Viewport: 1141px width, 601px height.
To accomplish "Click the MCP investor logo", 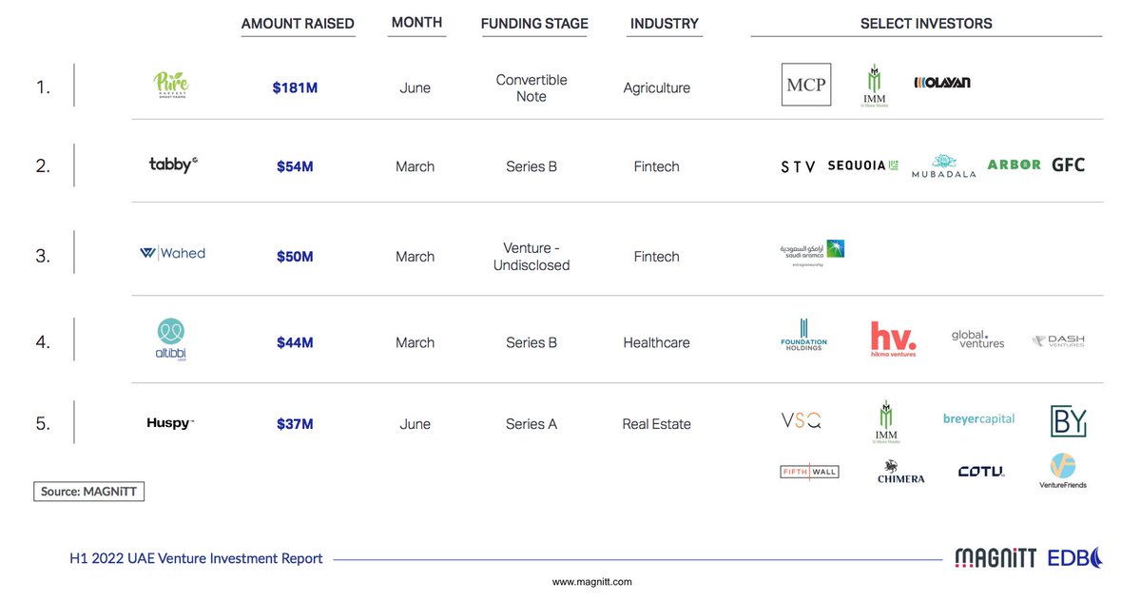I will tap(806, 86).
